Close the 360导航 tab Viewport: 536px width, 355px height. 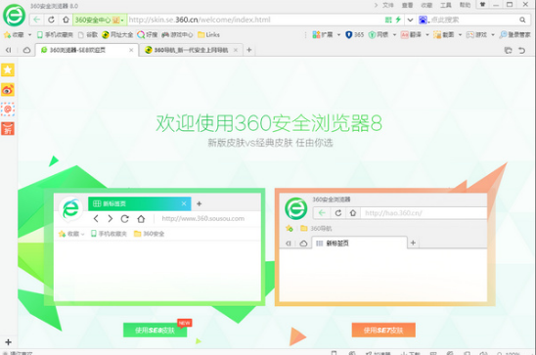[236, 50]
